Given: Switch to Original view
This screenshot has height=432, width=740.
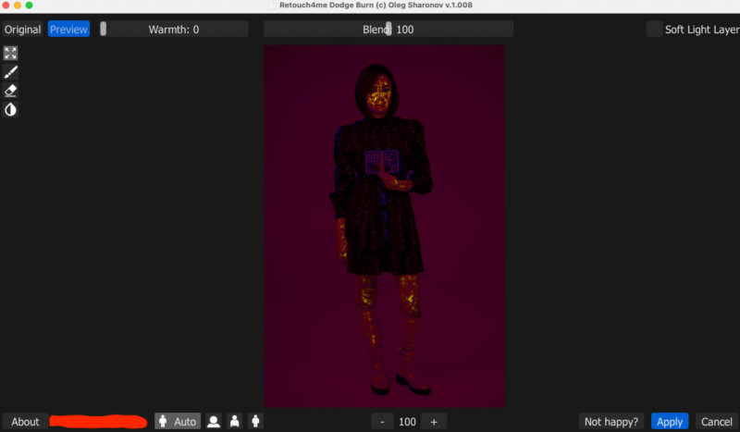Looking at the screenshot, I should [22, 30].
